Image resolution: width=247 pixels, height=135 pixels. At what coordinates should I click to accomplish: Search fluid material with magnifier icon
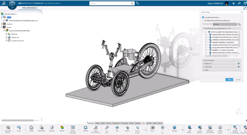coord(239,24)
